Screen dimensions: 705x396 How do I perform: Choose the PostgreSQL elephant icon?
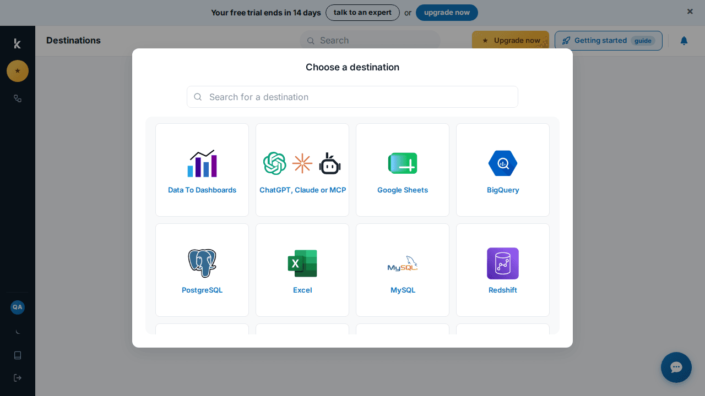coord(202,263)
